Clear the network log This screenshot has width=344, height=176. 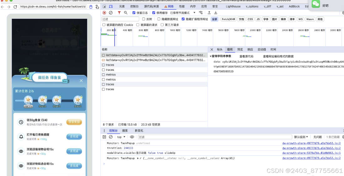[111, 13]
